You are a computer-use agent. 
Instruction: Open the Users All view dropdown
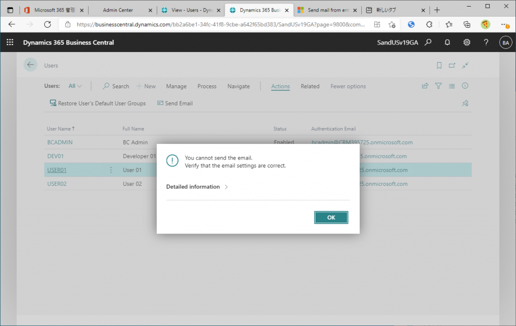coord(75,86)
